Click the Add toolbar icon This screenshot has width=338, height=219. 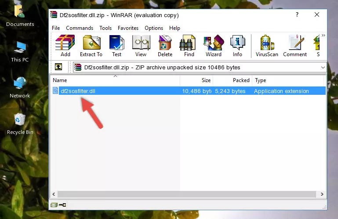tap(65, 46)
